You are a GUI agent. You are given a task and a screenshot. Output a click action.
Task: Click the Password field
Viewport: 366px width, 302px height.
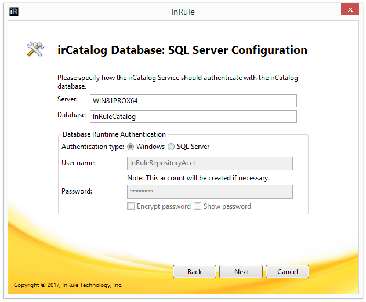210,192
